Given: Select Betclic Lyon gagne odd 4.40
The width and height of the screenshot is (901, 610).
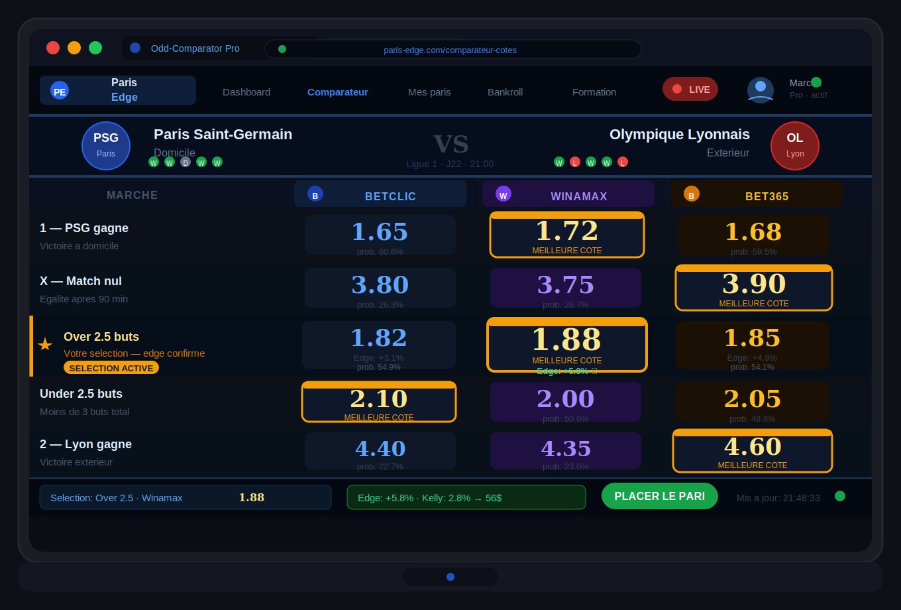Looking at the screenshot, I should click(380, 451).
